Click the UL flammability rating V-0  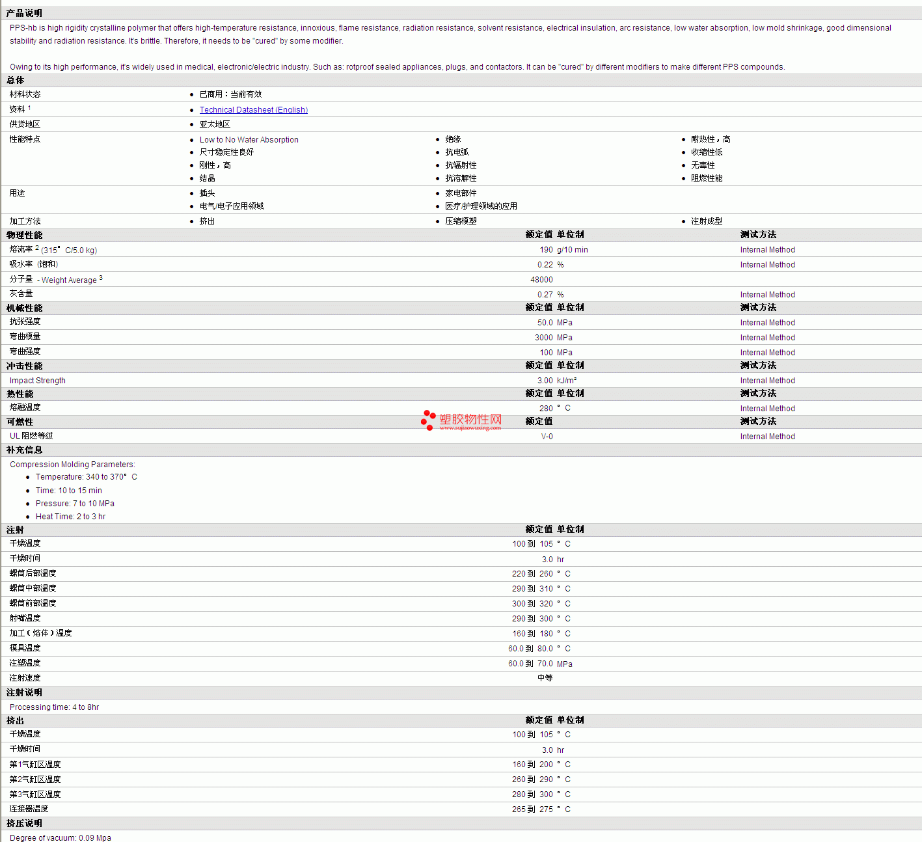point(547,437)
